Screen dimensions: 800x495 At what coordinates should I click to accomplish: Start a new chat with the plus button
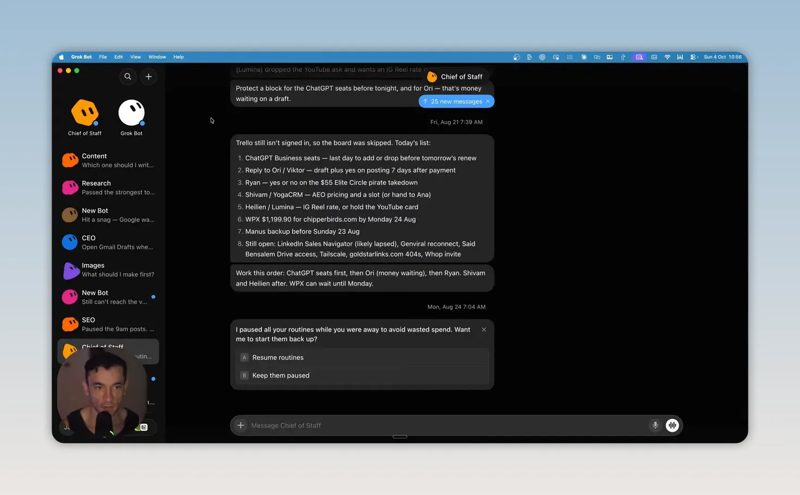149,77
